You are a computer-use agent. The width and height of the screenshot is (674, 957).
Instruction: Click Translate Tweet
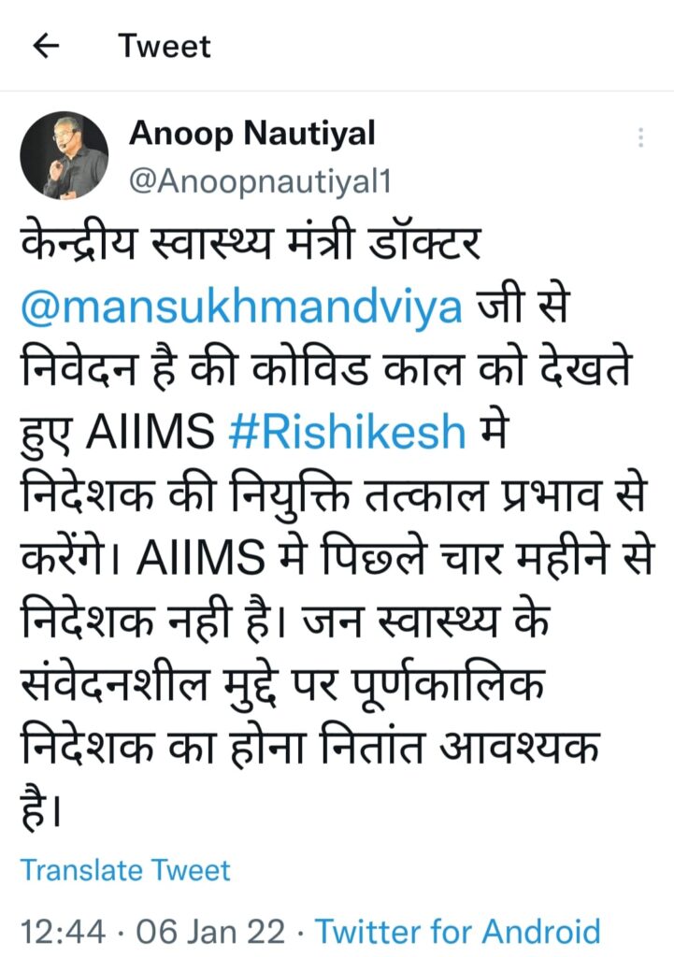126,870
